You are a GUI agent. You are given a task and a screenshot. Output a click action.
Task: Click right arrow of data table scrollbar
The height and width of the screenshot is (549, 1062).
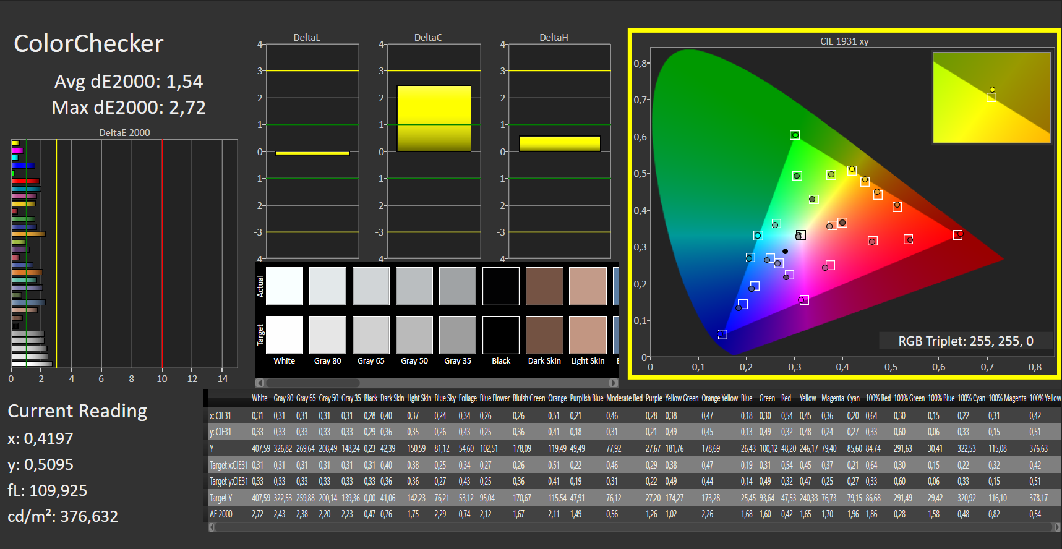[1058, 527]
